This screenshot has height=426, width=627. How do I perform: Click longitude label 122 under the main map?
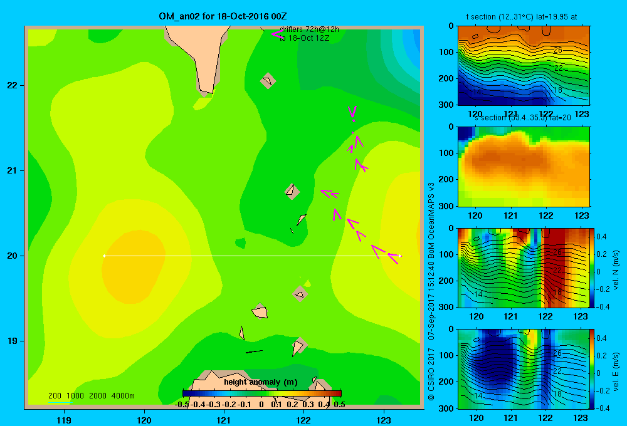pos(304,420)
